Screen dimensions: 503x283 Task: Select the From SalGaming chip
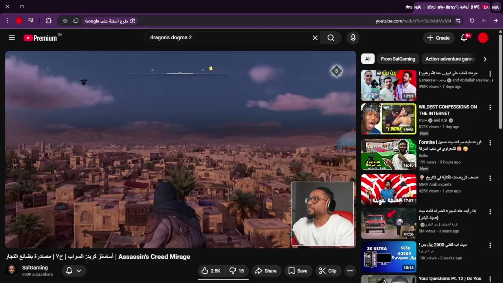(398, 59)
